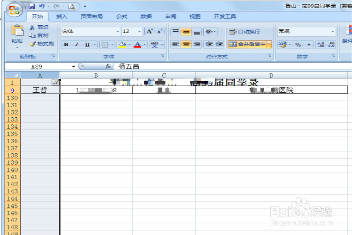Viewport: 352px width, 235px height.
Task: Open the font color palette arrow
Action: tap(145, 44)
